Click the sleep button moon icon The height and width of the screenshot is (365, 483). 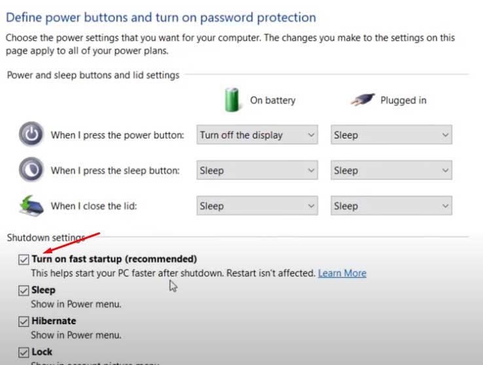point(31,170)
